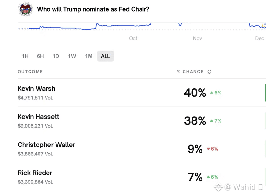Viewport: 266px width, 195px height.
Task: Switch chart to 1W range
Action: [x=72, y=56]
